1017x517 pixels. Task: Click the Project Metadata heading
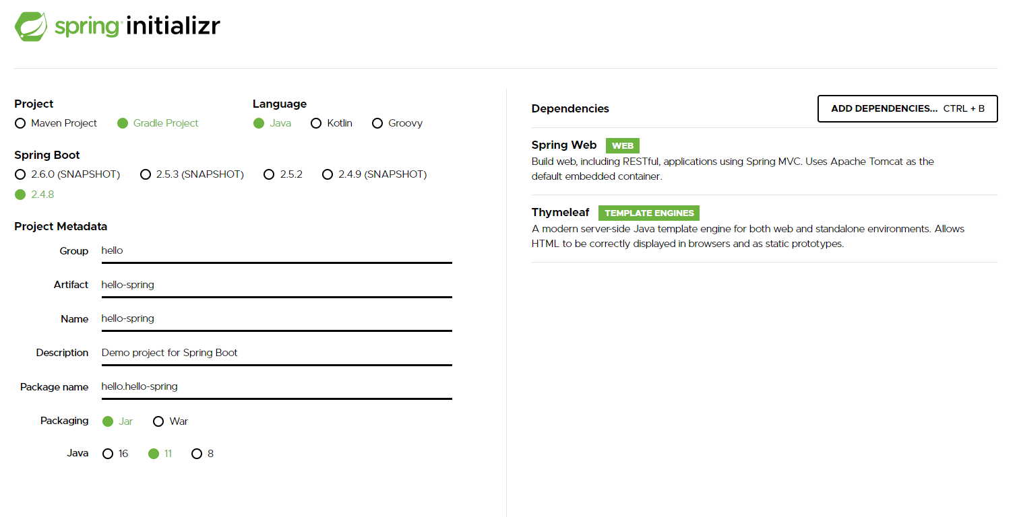[x=61, y=226]
